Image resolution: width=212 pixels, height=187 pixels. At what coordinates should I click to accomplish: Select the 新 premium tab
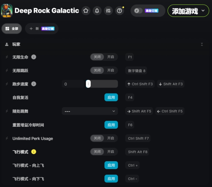coord(42,29)
